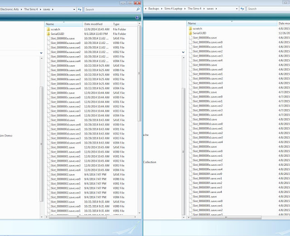Maximize the left Explorer window
This screenshot has height=236, width=290.
[130, 3]
